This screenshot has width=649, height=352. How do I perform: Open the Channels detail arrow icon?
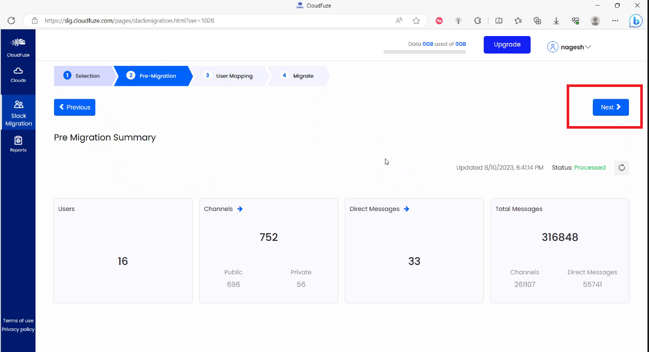[x=239, y=209]
